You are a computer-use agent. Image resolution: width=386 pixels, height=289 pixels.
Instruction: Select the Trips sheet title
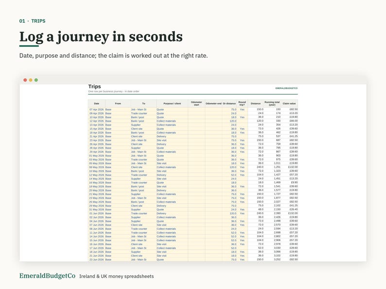click(x=94, y=86)
